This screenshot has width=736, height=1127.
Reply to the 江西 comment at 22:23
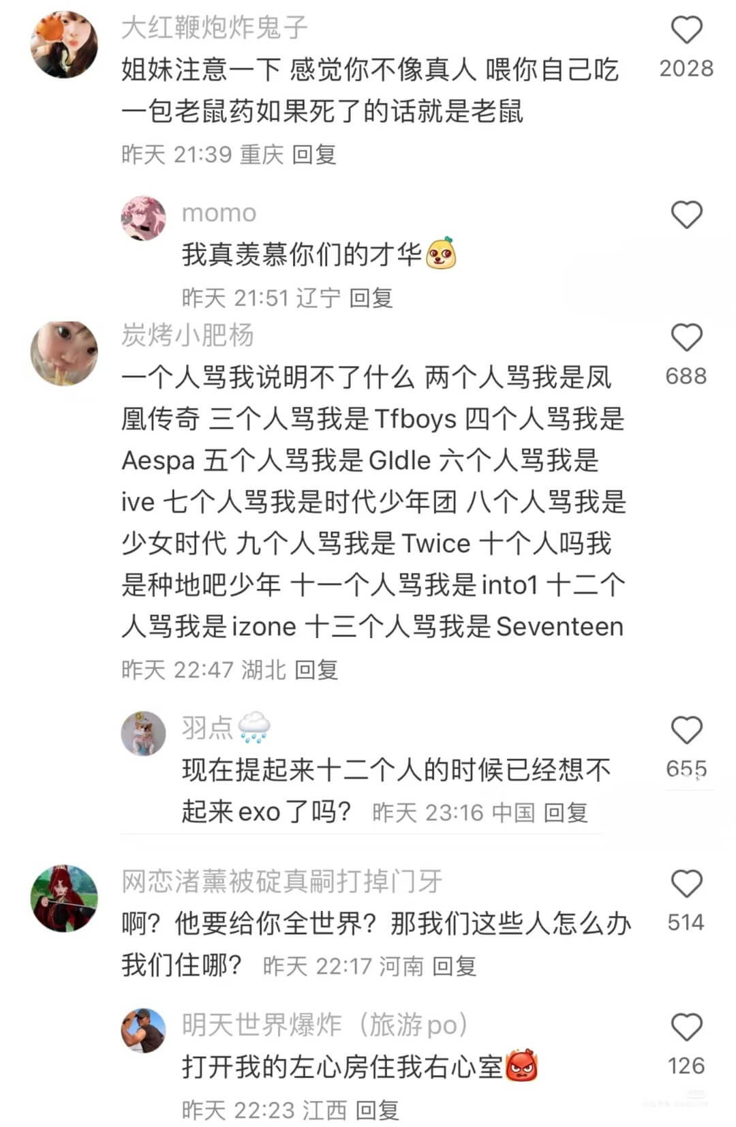(x=378, y=1110)
